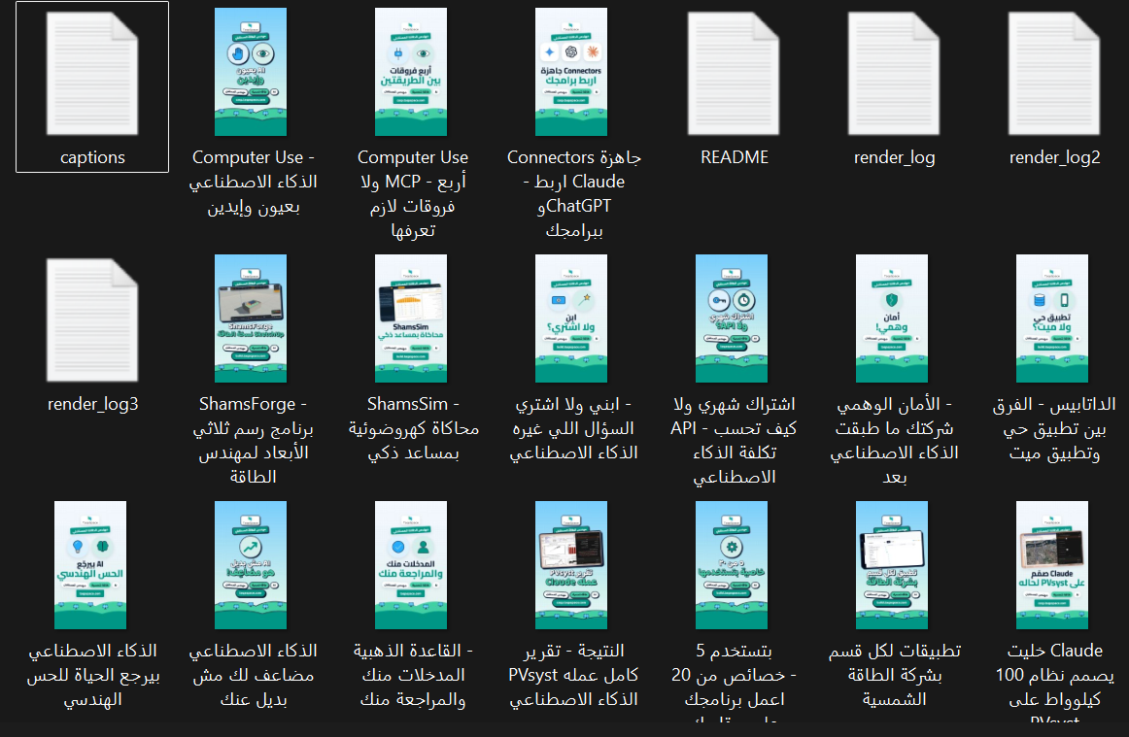Click the 'render_log2' file name text
Image resolution: width=1129 pixels, height=737 pixels.
click(1055, 157)
